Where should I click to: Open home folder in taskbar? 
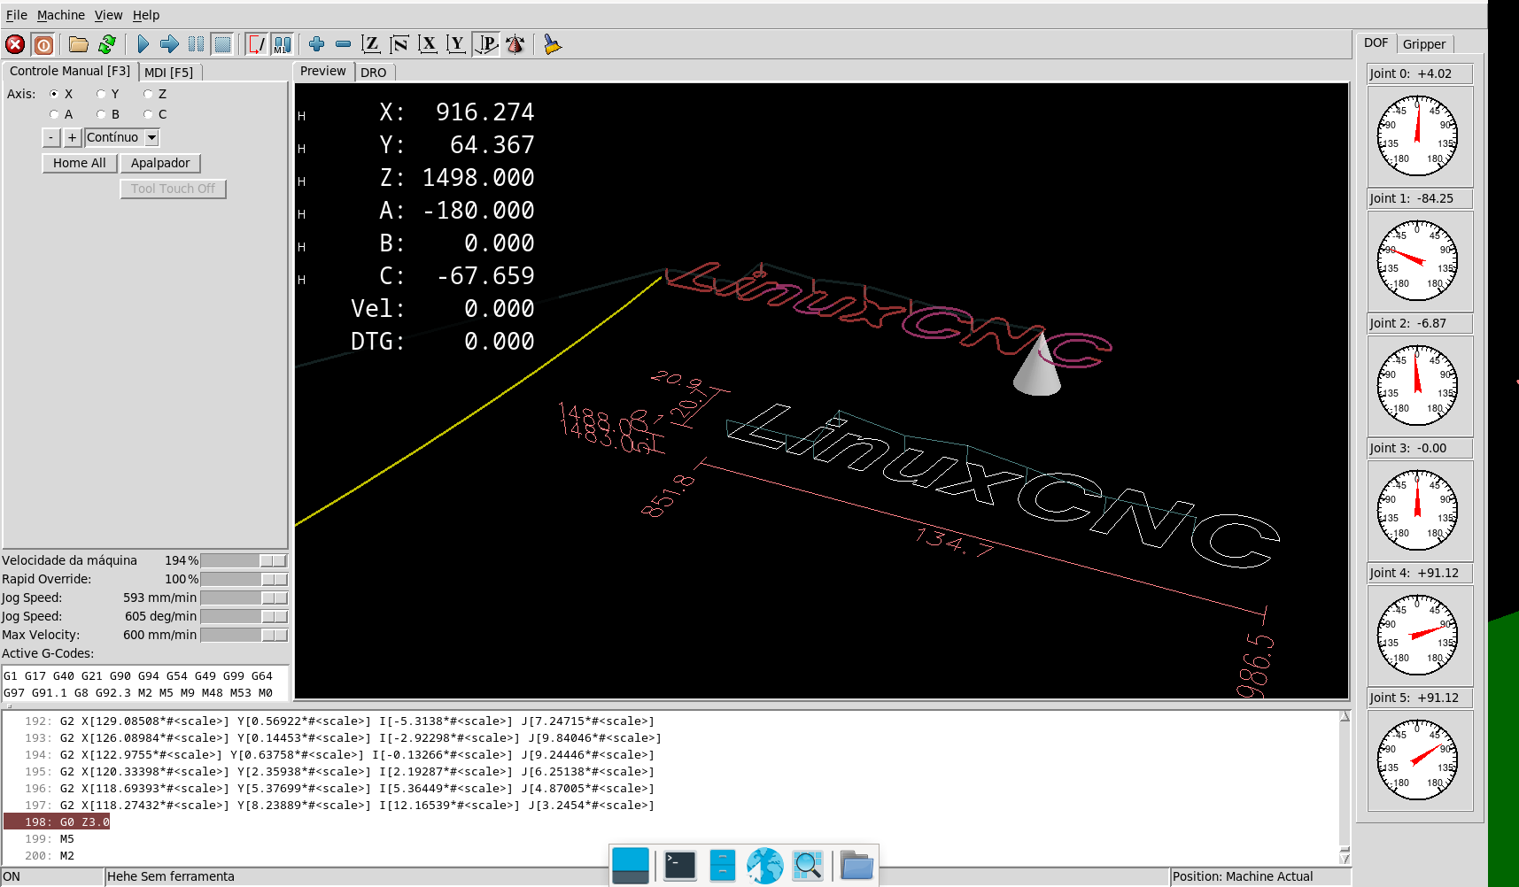(x=856, y=865)
